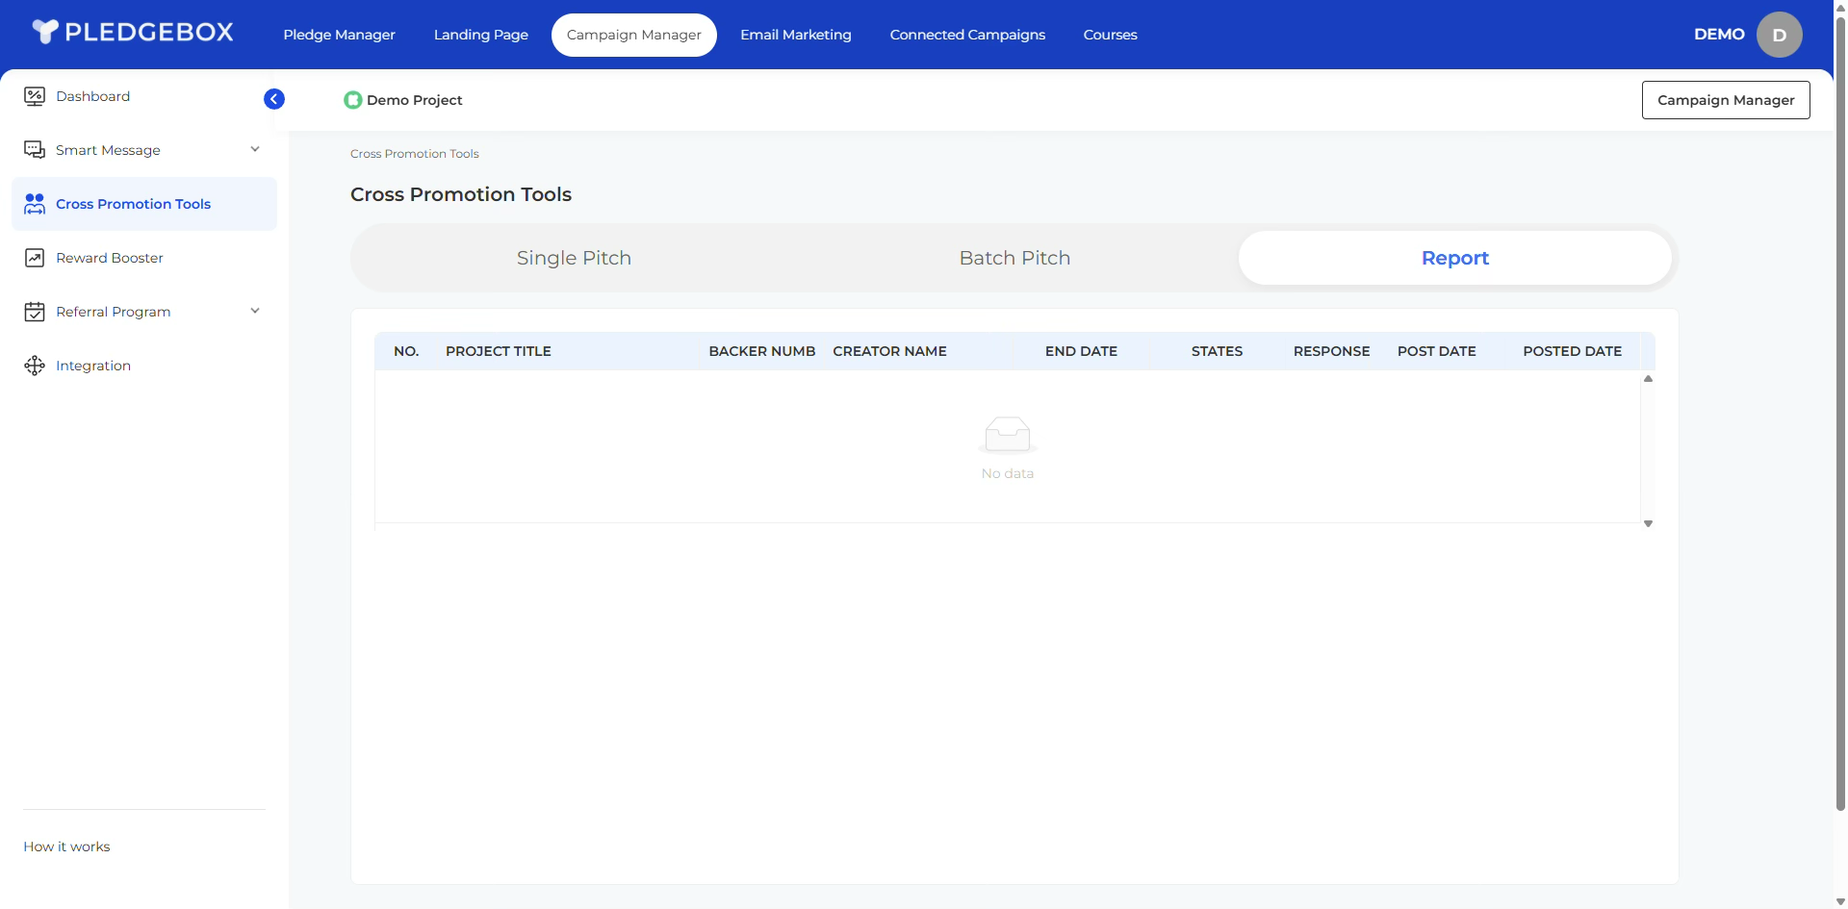Click the CREATOR NAME column header
The height and width of the screenshot is (909, 1848).
click(x=889, y=351)
